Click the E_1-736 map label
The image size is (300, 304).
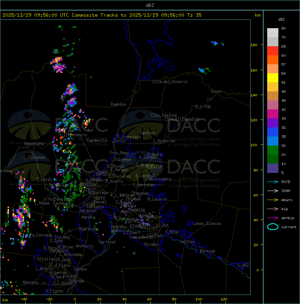pyautogui.click(x=203, y=107)
